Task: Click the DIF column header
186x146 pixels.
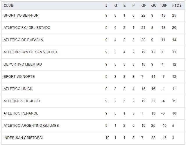Action: click(164, 6)
